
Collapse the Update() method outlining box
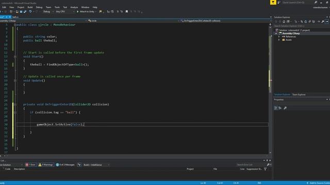tap(15, 81)
